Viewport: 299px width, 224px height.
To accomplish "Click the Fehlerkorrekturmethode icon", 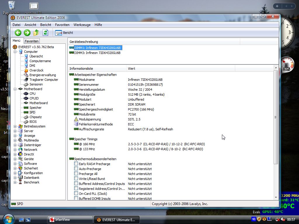I will 76,124.
